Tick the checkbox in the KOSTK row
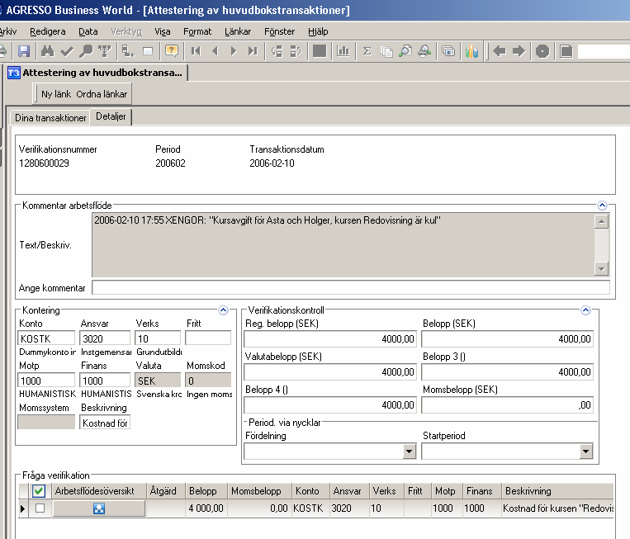Image resolution: width=630 pixels, height=539 pixels. point(40,508)
